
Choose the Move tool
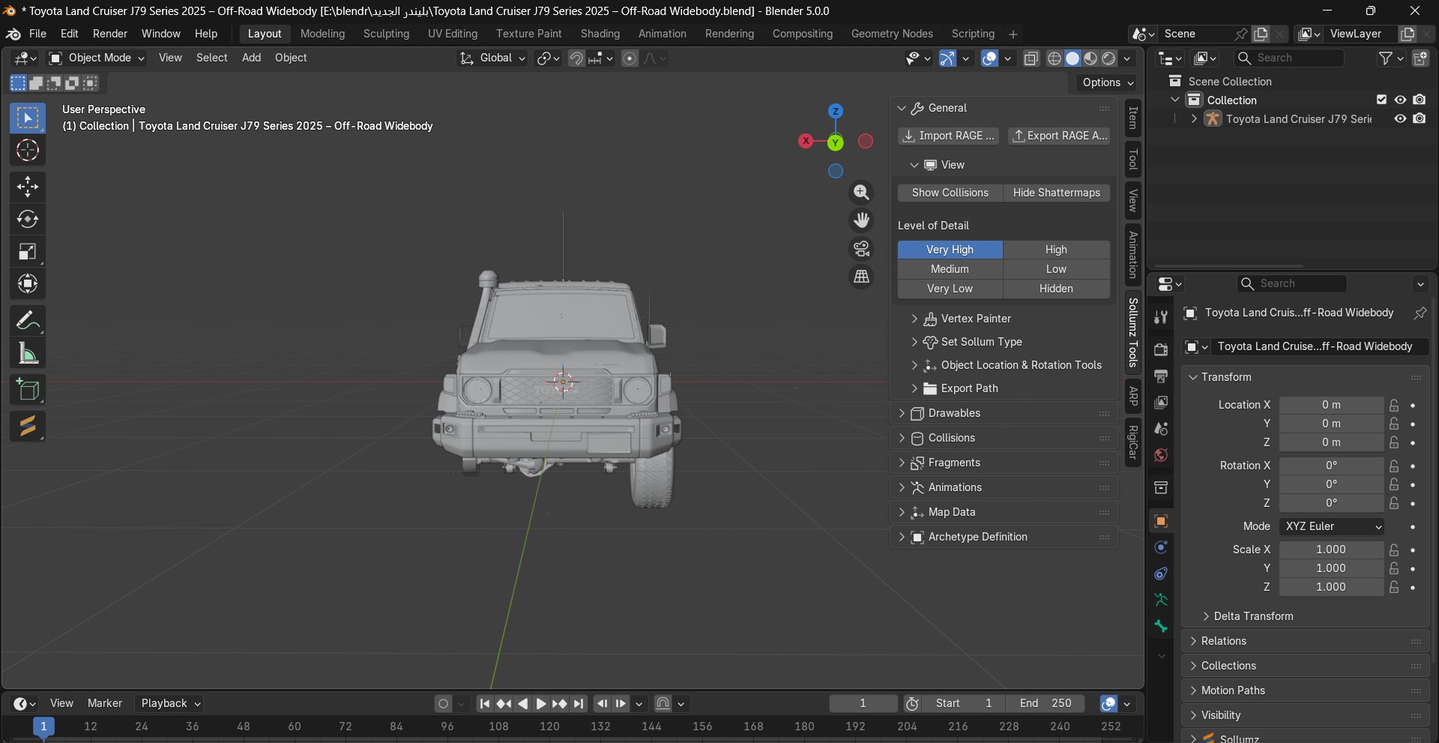click(28, 187)
